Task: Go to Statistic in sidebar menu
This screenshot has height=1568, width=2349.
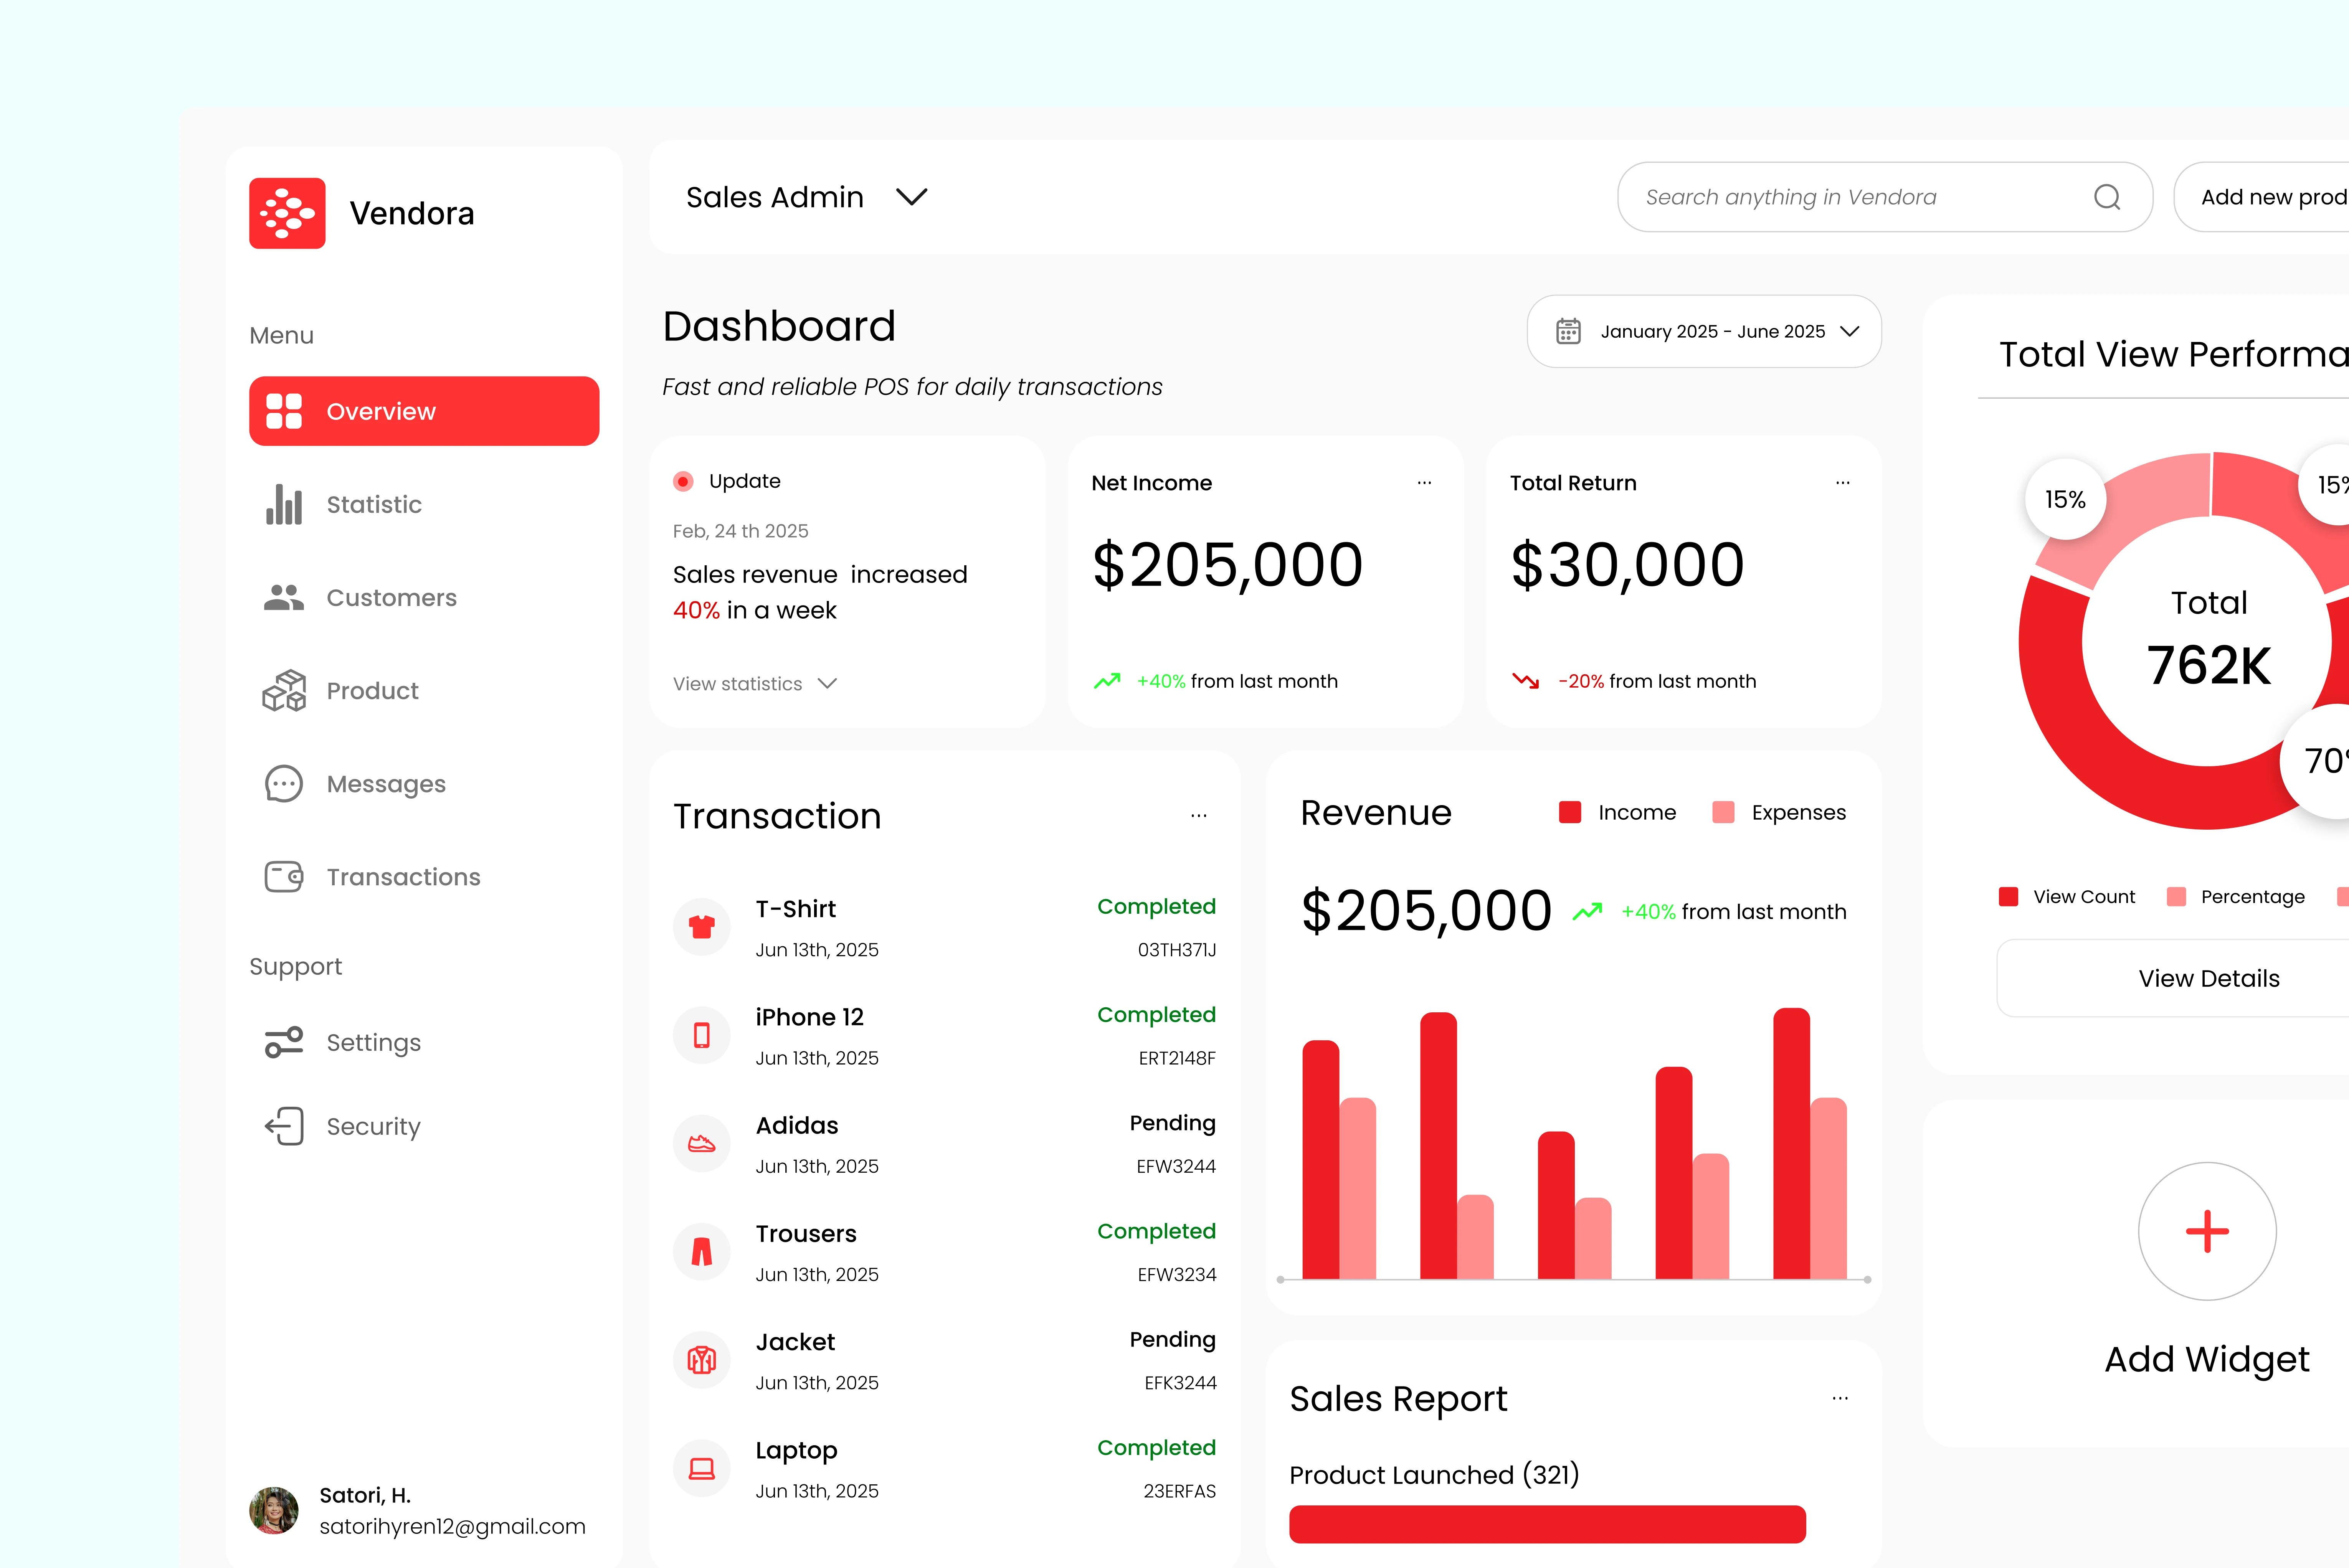Action: (x=373, y=504)
